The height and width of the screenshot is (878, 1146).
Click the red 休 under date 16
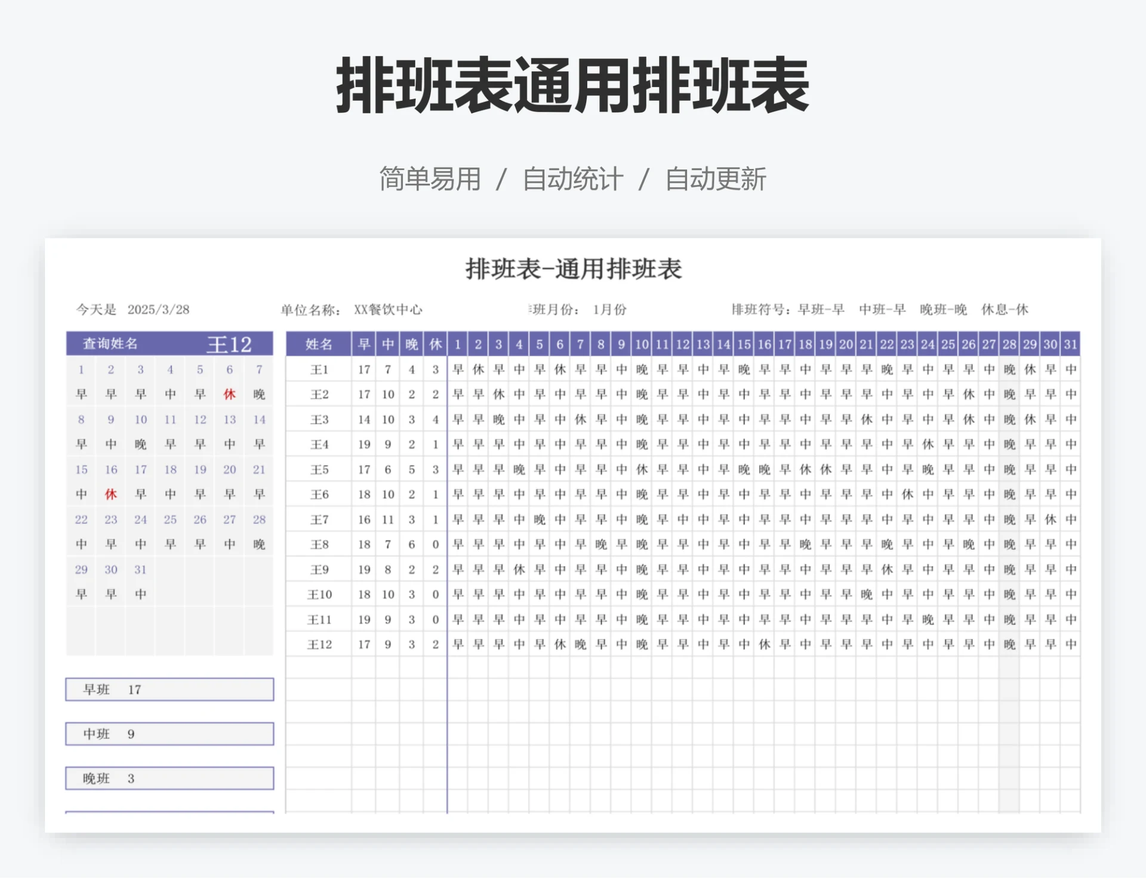110,494
